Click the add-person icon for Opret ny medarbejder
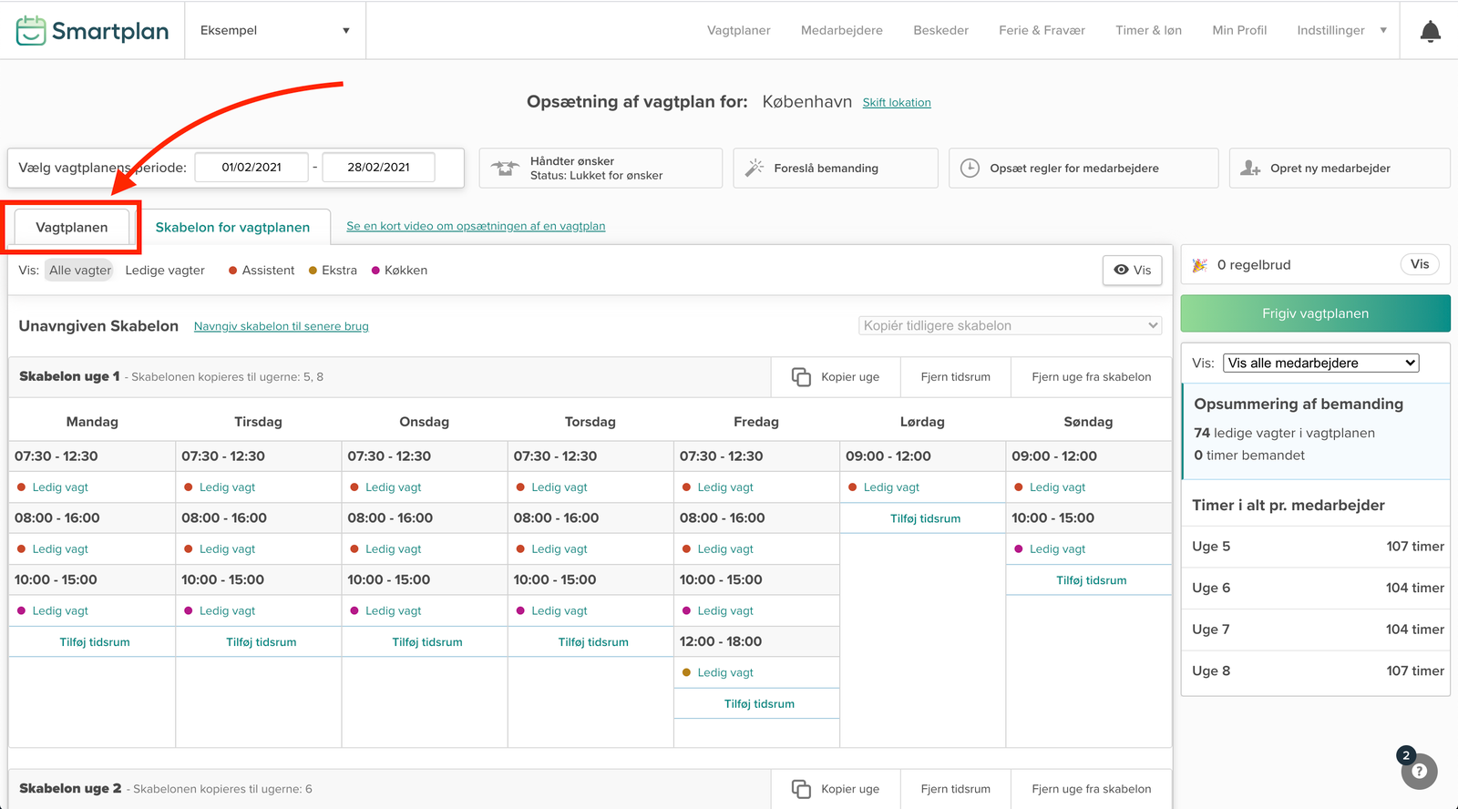The height and width of the screenshot is (809, 1458). tap(1250, 168)
